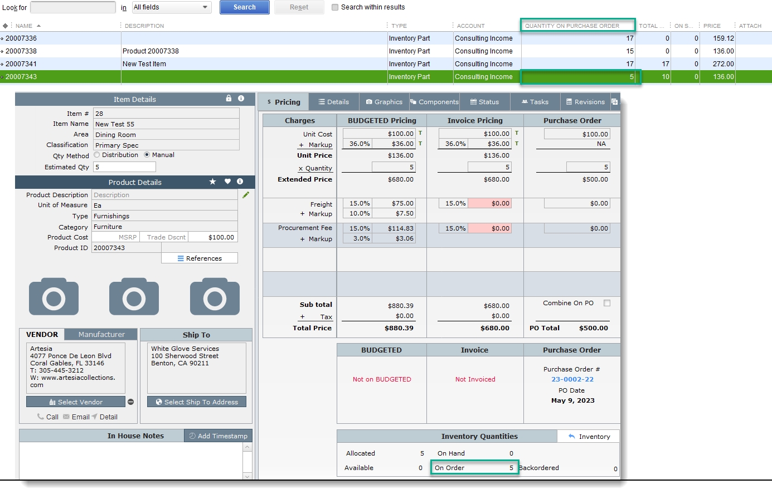Image resolution: width=772 pixels, height=494 pixels.
Task: Select the VENDOR tab
Action: click(42, 334)
